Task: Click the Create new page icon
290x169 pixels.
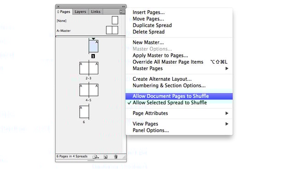Action: [x=105, y=157]
